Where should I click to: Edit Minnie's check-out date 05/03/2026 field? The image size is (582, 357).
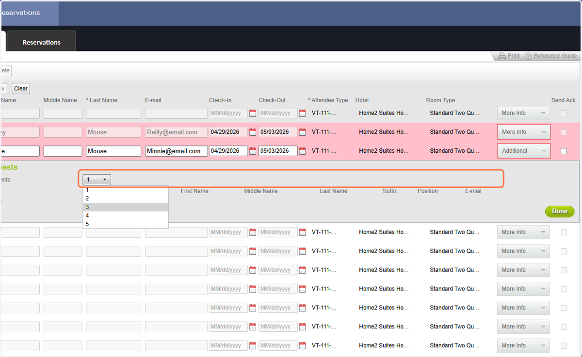click(278, 151)
